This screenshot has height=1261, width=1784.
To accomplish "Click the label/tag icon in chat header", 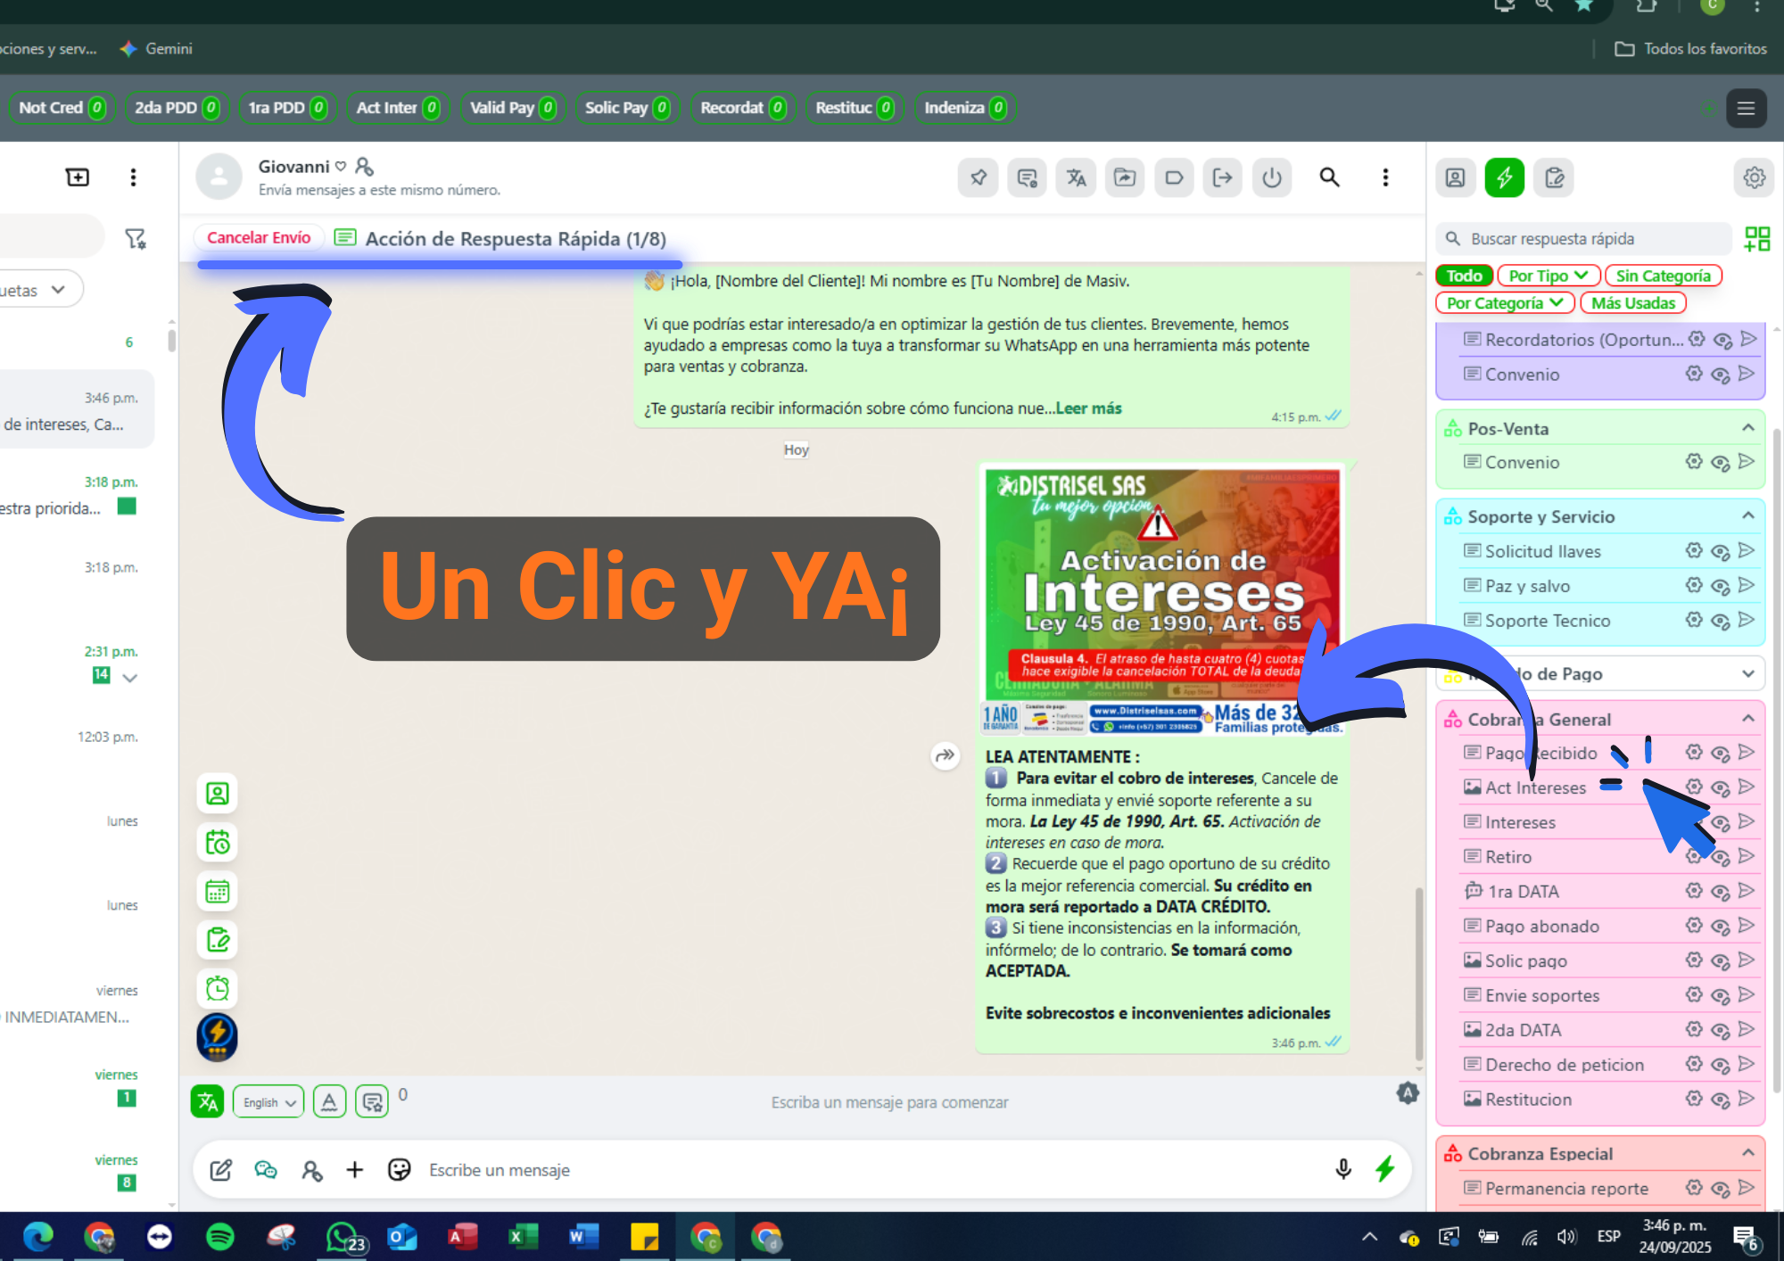I will 1174,177.
